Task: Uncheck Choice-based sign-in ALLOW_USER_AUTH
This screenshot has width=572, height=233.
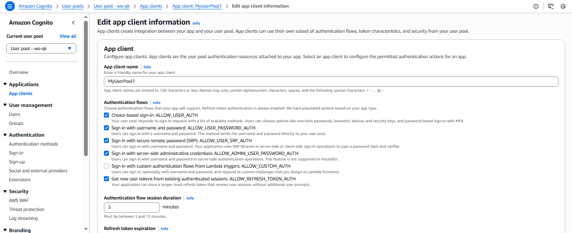Action: (106, 115)
